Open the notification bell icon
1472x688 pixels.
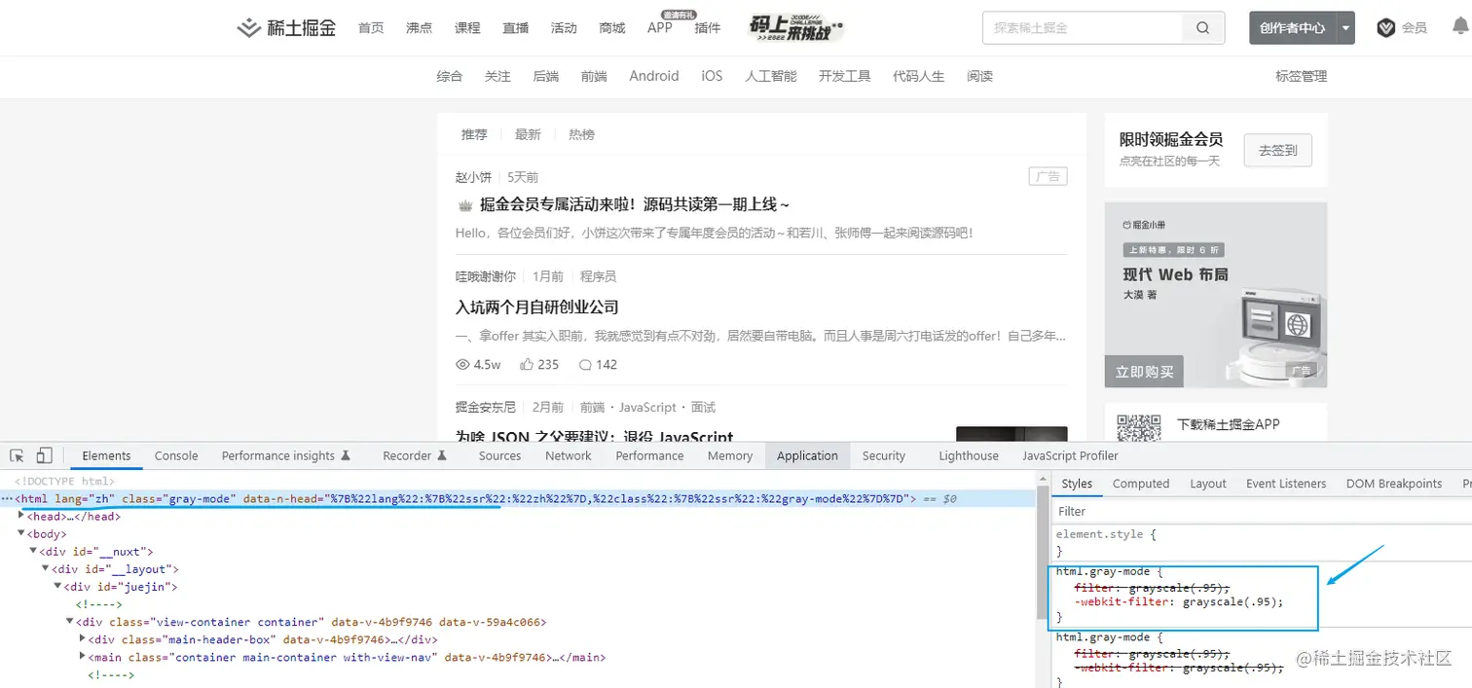[x=1460, y=27]
